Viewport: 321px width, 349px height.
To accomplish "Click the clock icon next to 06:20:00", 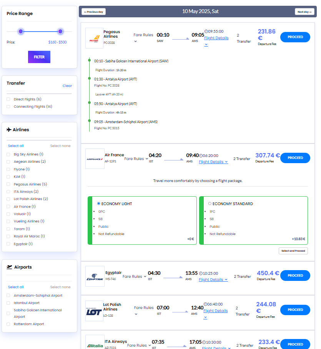I will (201, 155).
